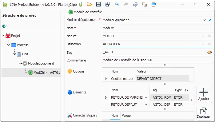This screenshot has width=215, height=122.
Task: Expand the Gestion moteur row triangle
Action: [106, 79]
